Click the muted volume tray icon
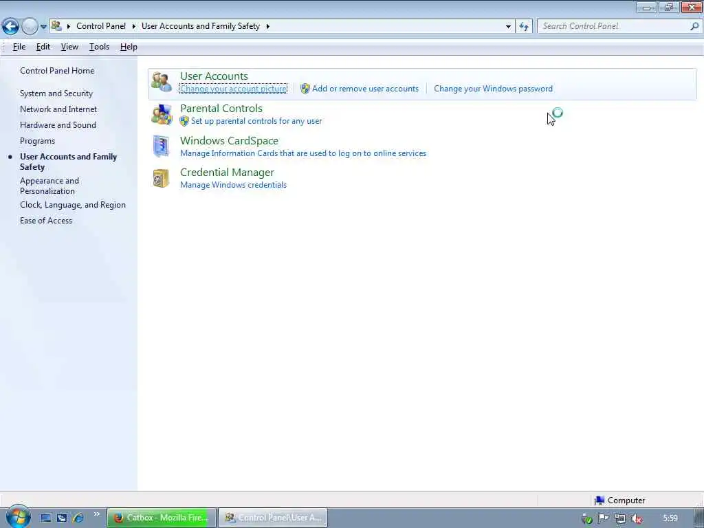The width and height of the screenshot is (704, 528). click(636, 519)
